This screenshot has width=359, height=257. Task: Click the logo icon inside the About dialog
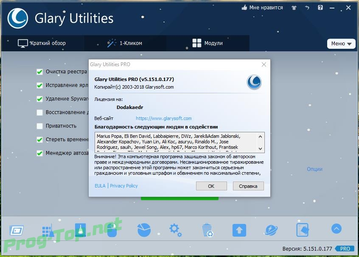[254, 82]
